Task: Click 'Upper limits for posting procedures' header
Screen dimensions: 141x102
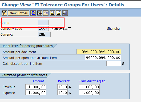Action: pos(27,46)
